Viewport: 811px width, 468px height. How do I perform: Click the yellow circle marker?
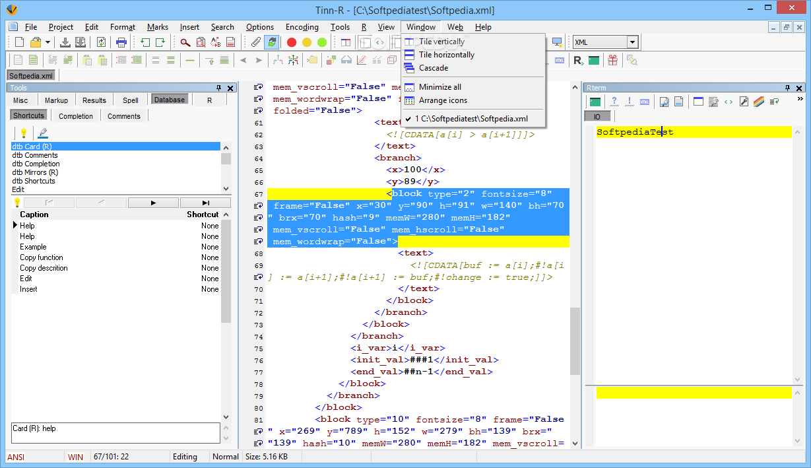tap(307, 42)
